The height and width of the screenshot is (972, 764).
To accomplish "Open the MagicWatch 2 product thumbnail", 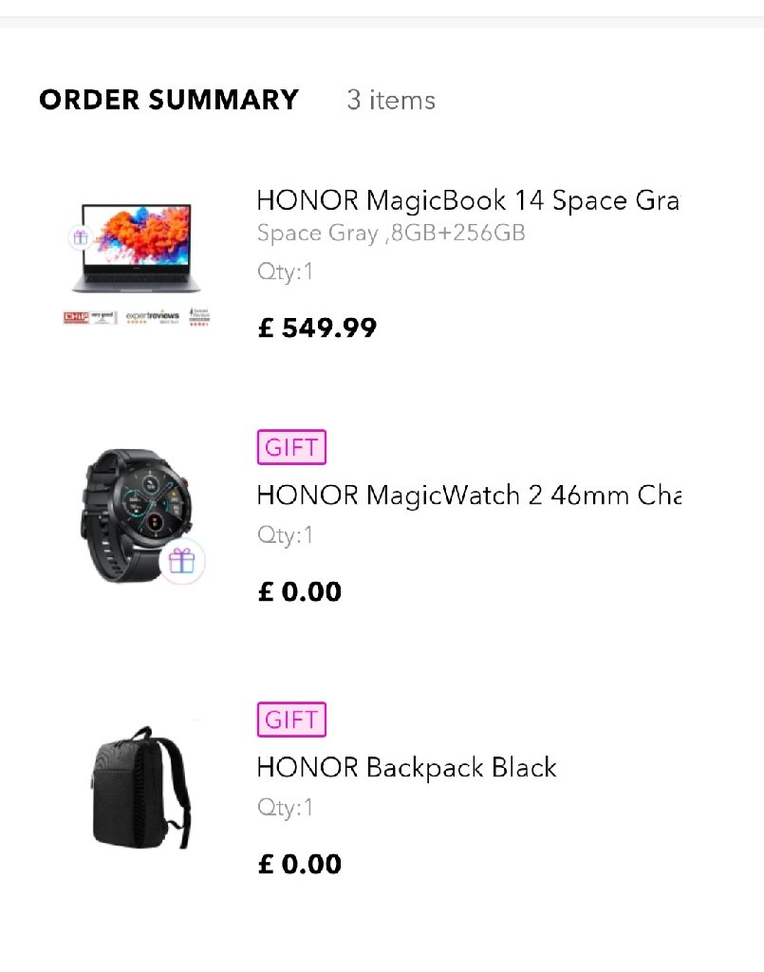I will [x=137, y=515].
